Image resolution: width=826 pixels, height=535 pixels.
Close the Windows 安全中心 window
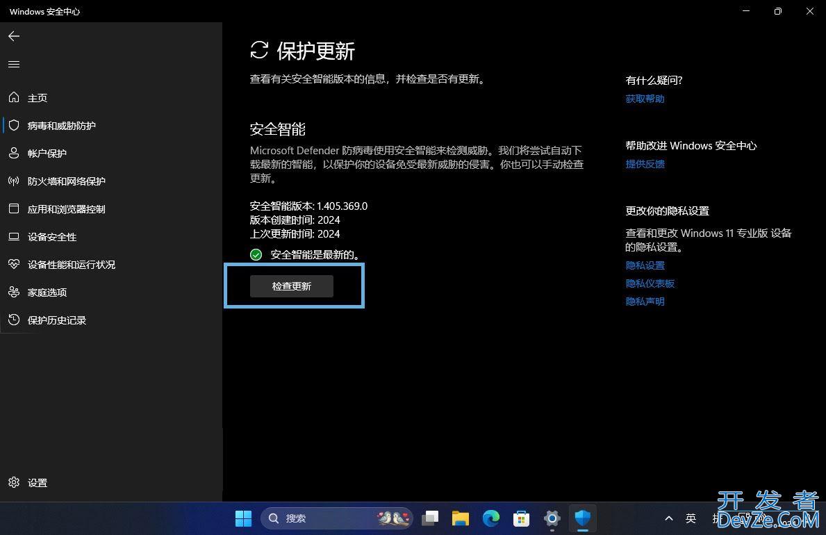pyautogui.click(x=809, y=11)
